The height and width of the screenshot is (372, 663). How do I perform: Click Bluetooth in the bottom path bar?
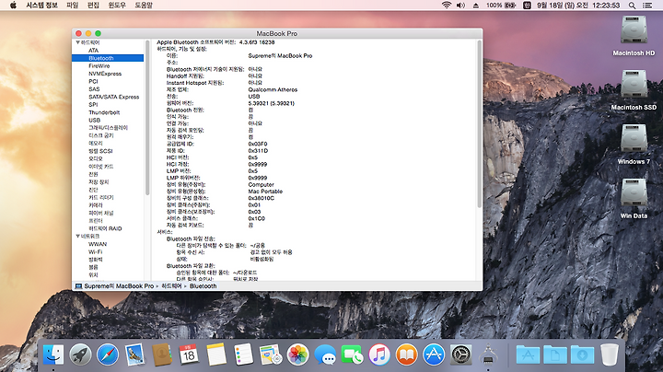203,285
